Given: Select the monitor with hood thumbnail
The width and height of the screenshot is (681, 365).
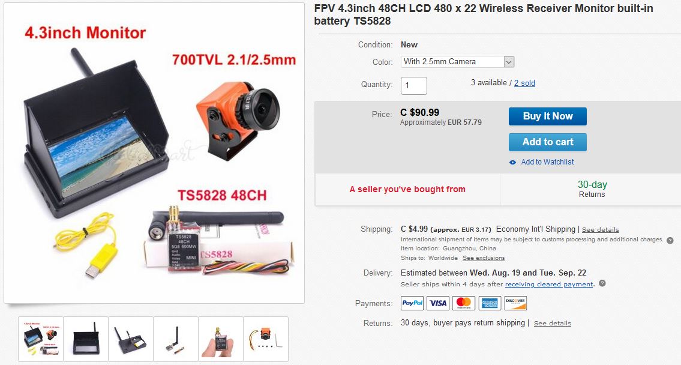Looking at the screenshot, I should [x=86, y=339].
